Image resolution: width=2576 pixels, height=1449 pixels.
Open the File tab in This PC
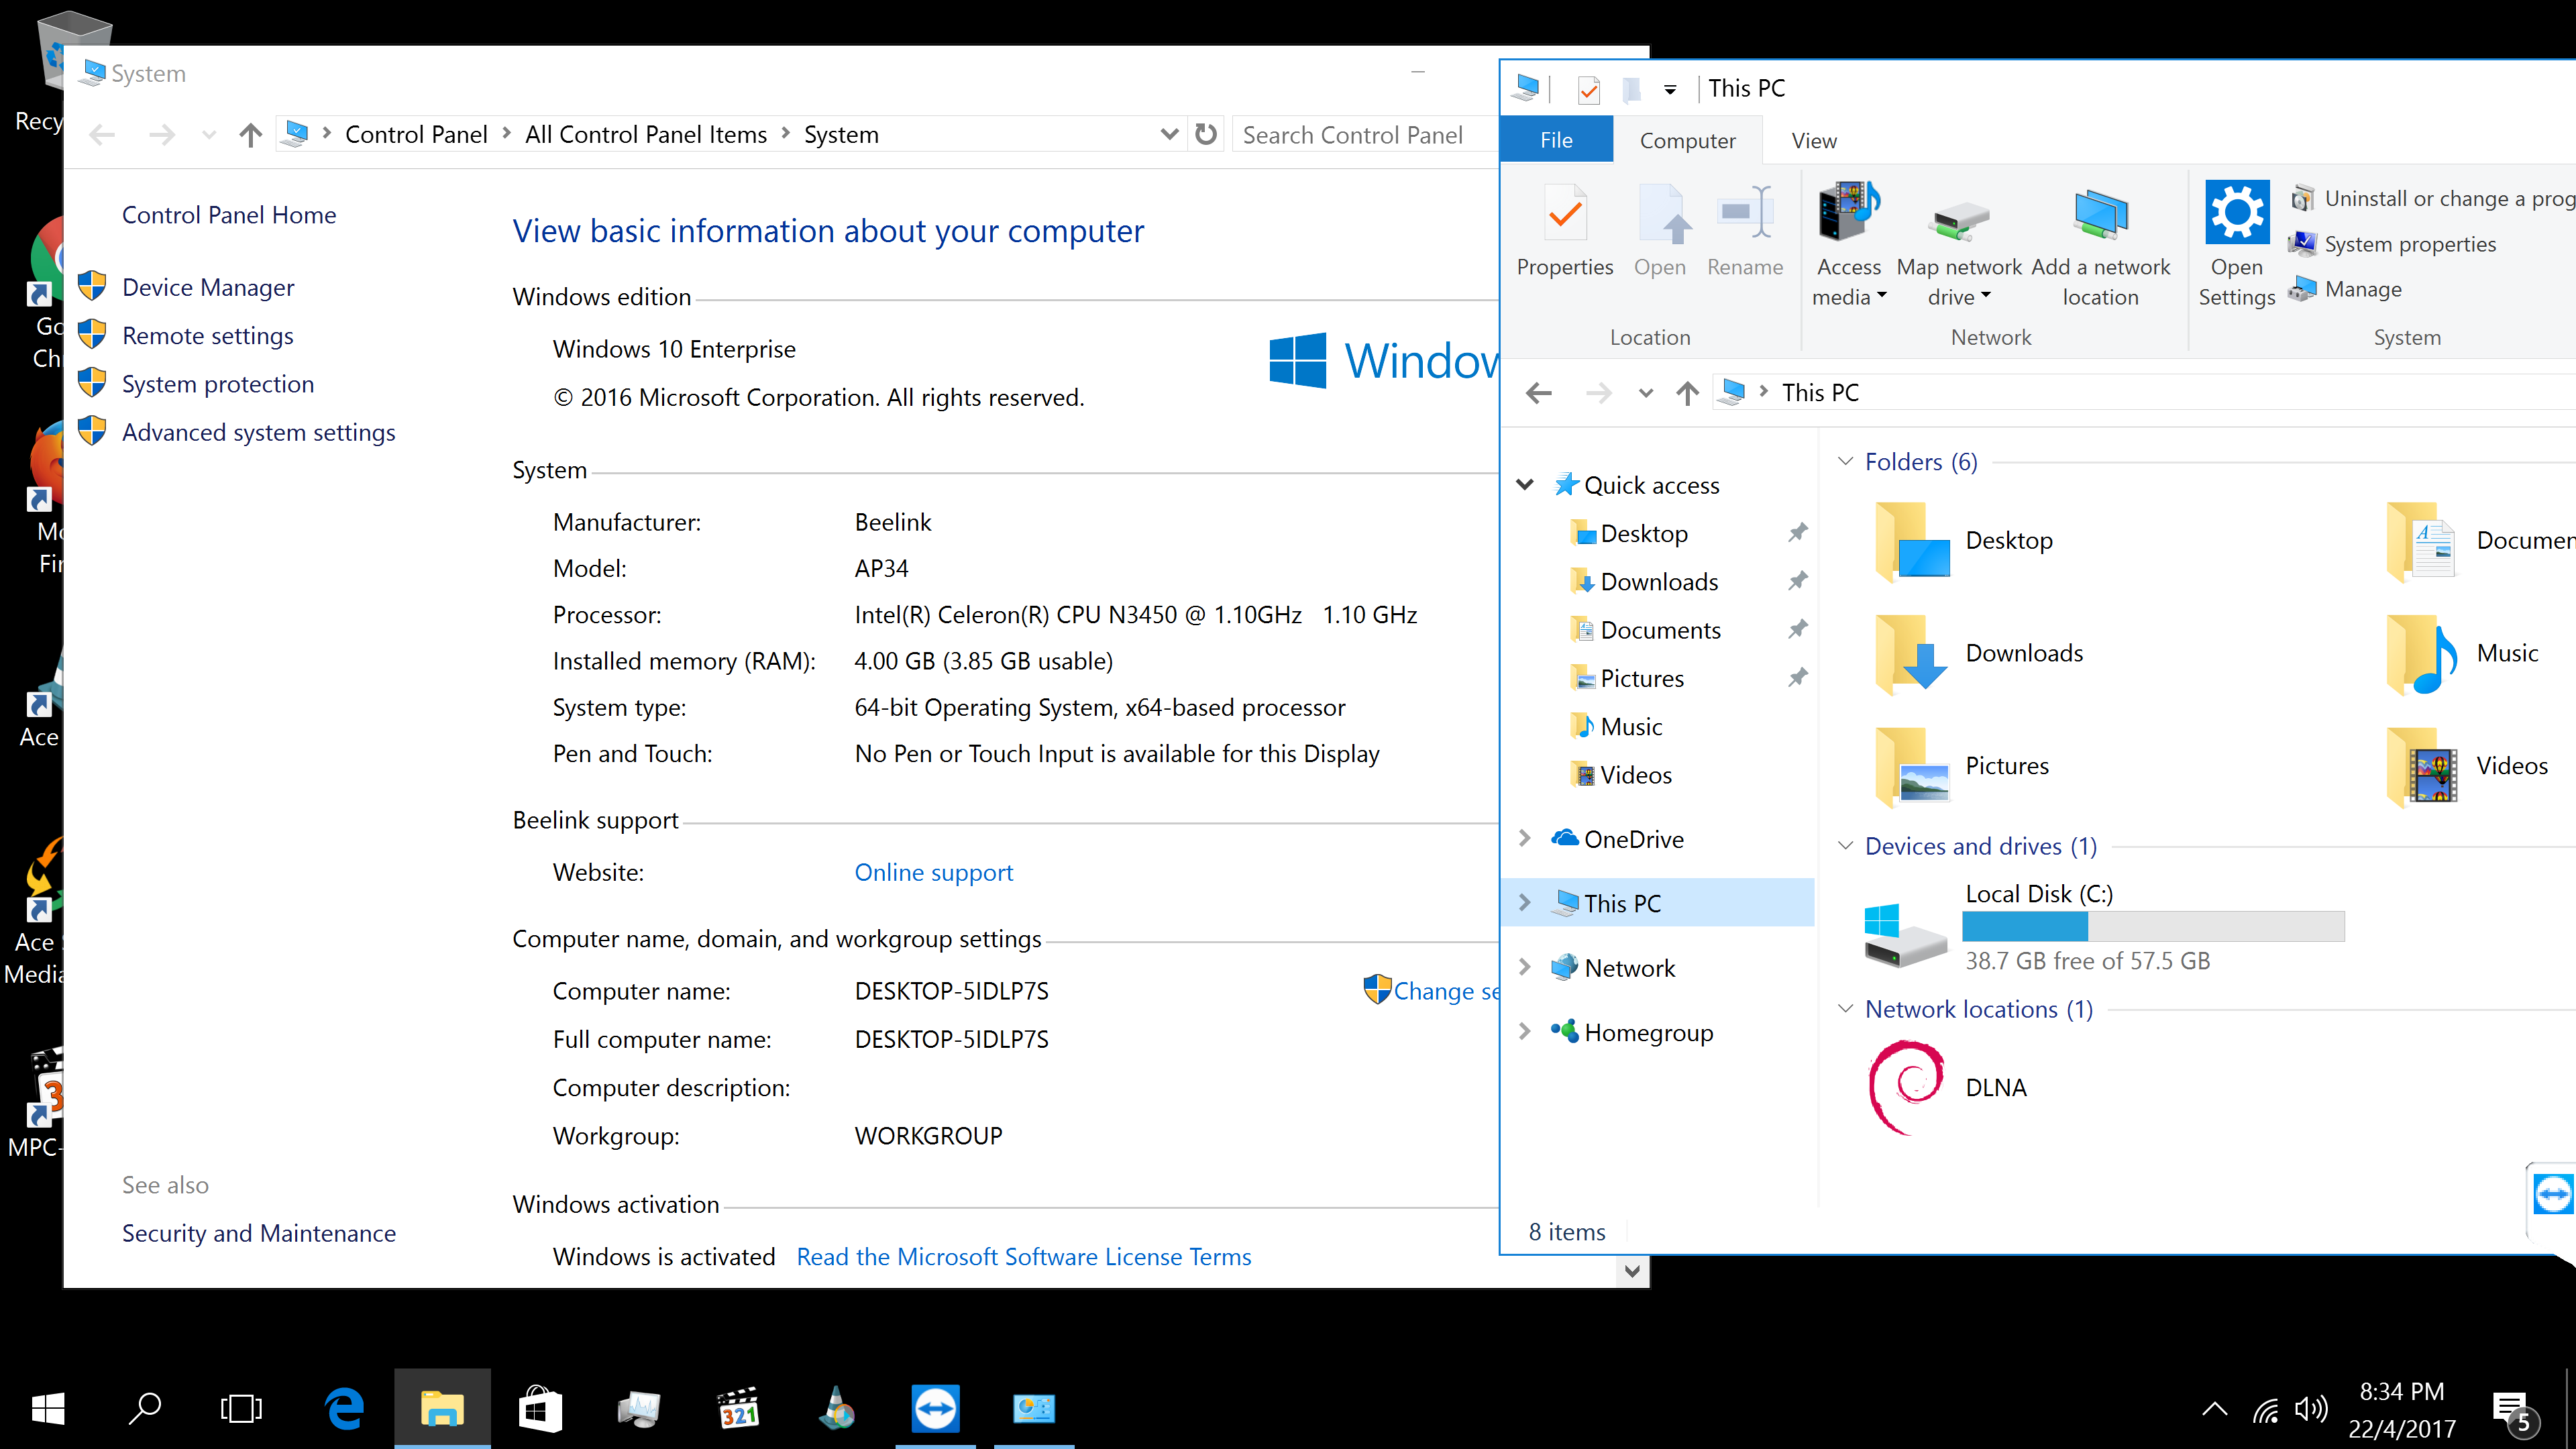pyautogui.click(x=1556, y=140)
